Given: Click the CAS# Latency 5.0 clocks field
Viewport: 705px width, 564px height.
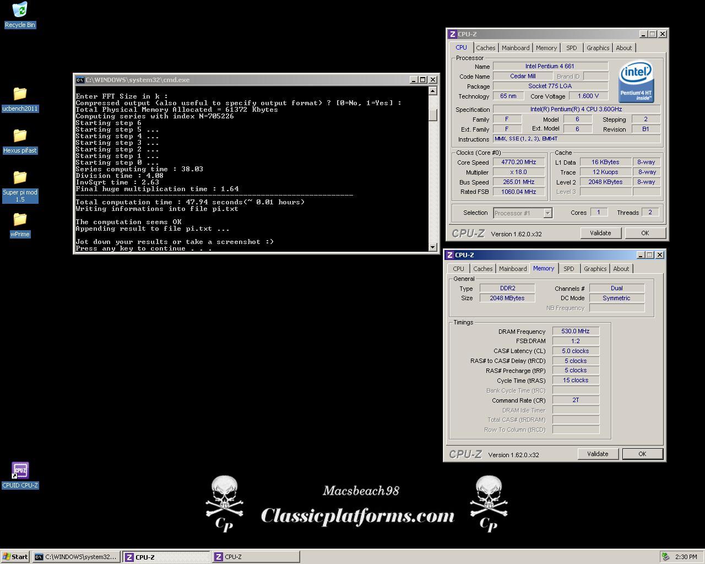Looking at the screenshot, I should click(576, 351).
